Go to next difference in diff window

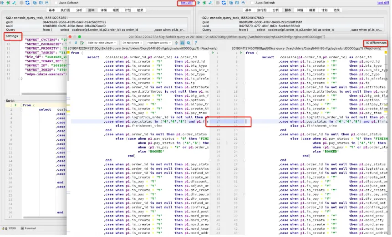pos(76,43)
